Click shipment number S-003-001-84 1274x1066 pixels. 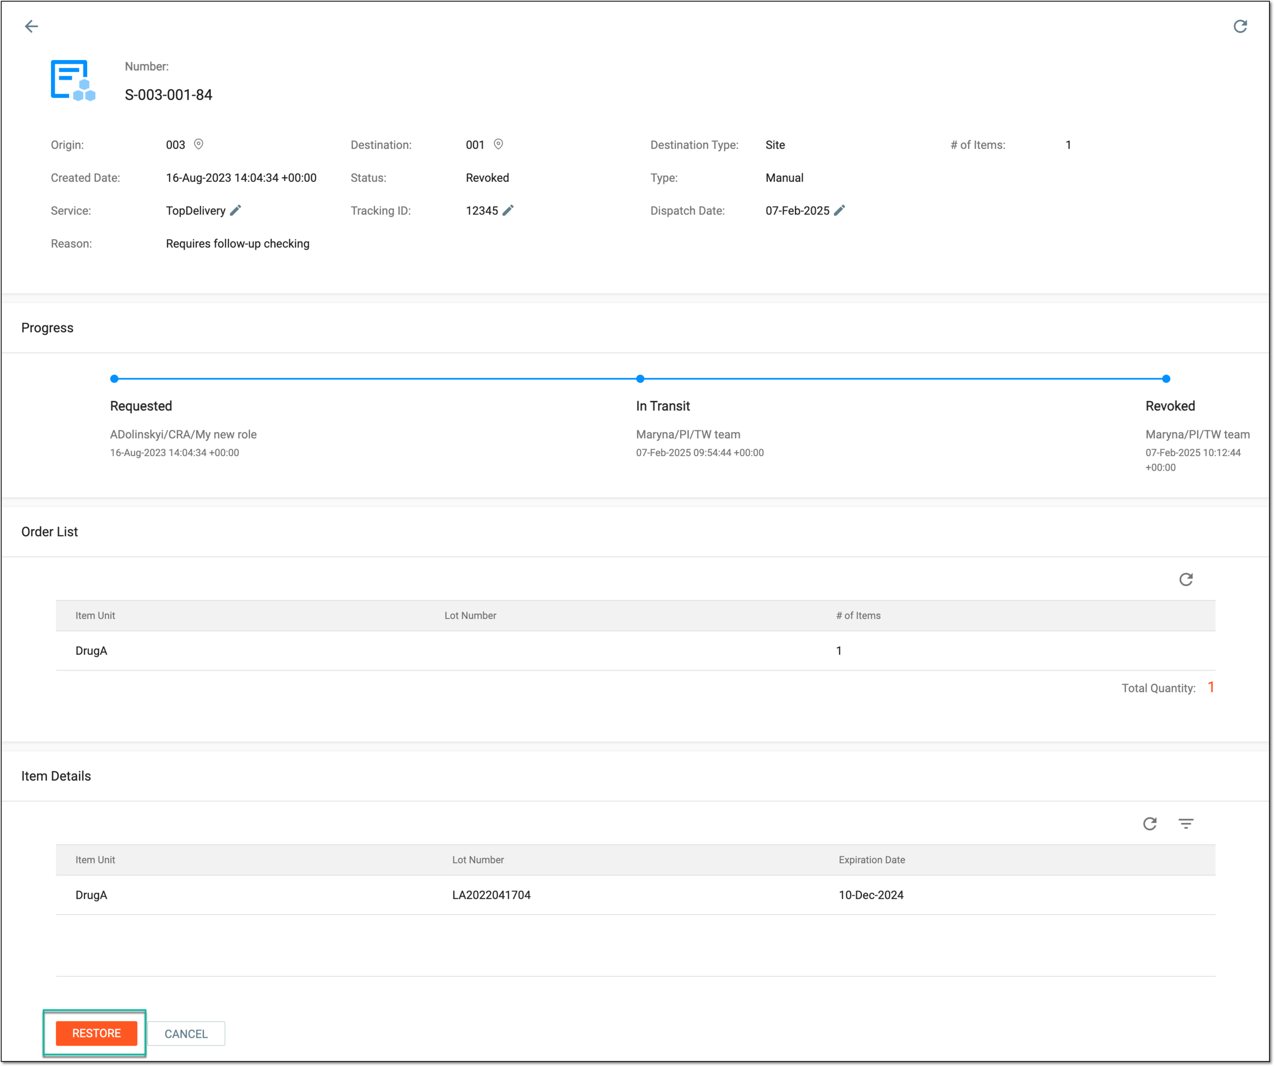coord(169,95)
